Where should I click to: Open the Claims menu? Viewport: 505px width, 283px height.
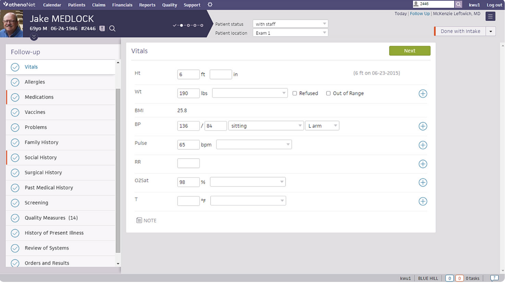pos(98,5)
